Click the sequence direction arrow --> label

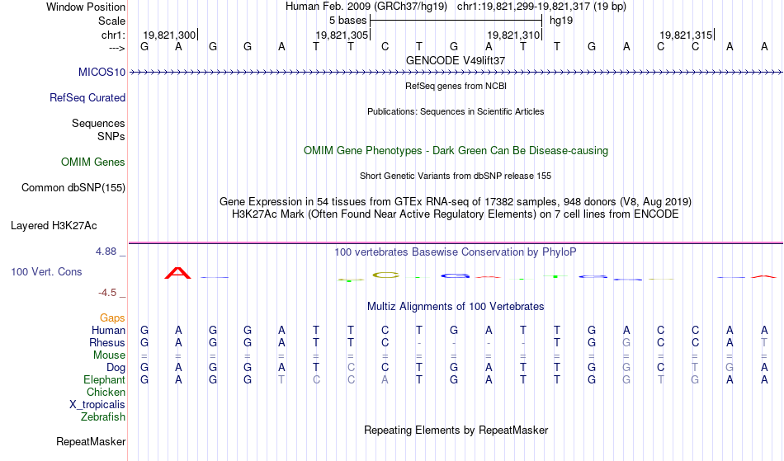(117, 48)
